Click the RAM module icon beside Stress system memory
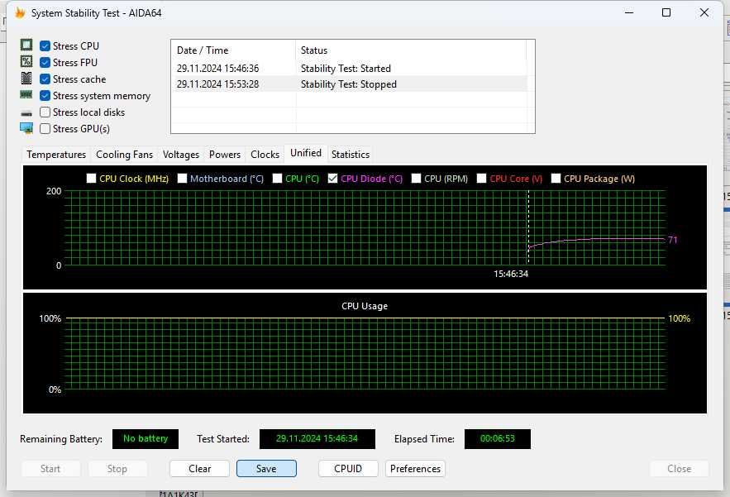The width and height of the screenshot is (730, 497). tap(26, 94)
